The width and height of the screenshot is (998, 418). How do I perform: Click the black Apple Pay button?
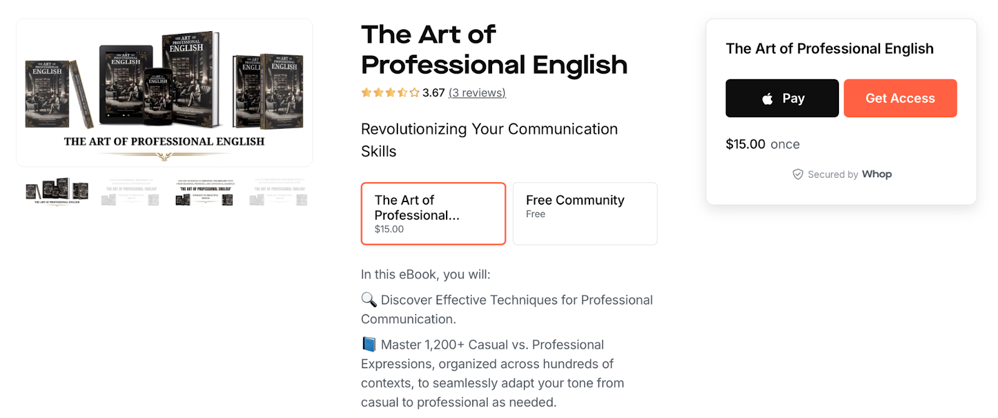coord(782,98)
